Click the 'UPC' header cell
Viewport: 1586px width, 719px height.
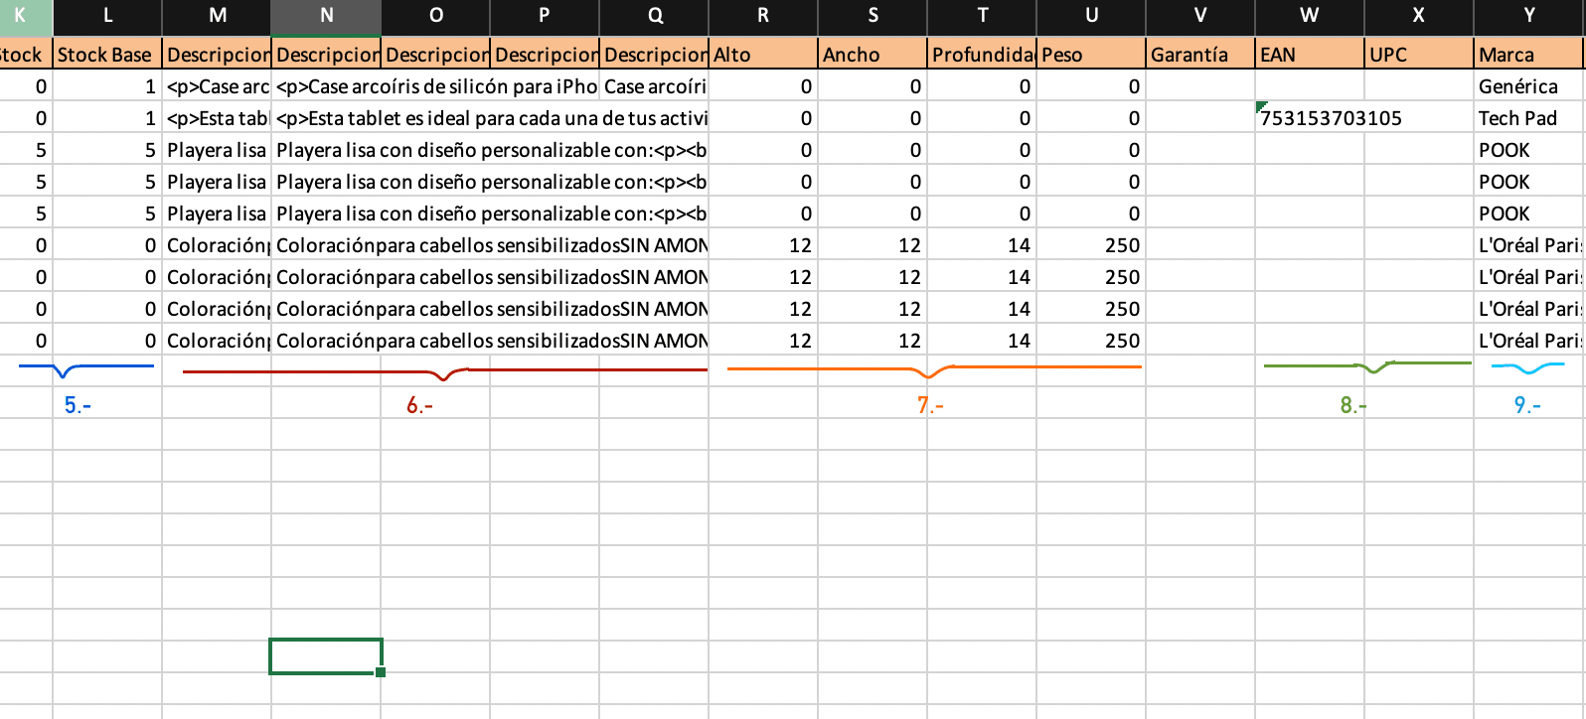tap(1419, 55)
